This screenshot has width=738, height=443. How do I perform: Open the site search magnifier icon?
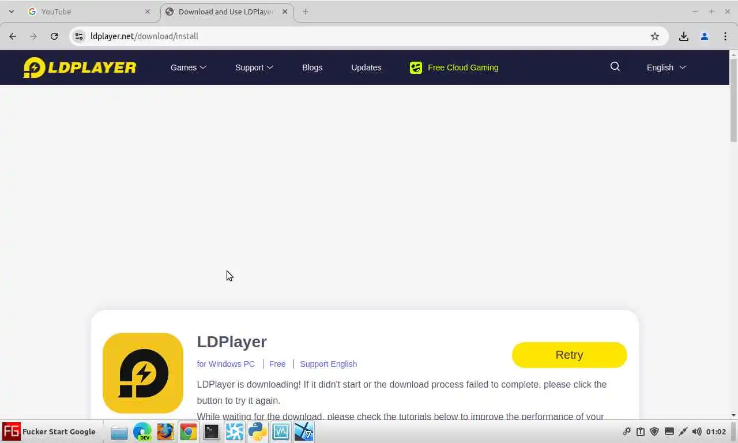pyautogui.click(x=615, y=67)
